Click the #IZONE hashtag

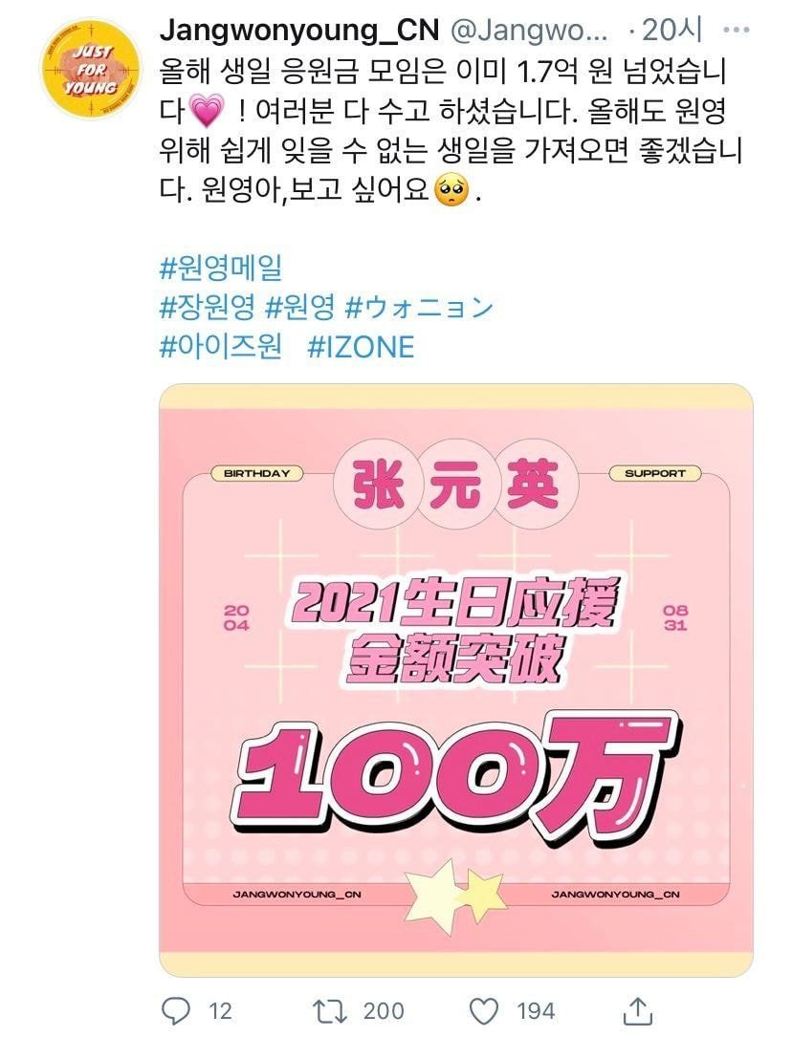click(362, 347)
